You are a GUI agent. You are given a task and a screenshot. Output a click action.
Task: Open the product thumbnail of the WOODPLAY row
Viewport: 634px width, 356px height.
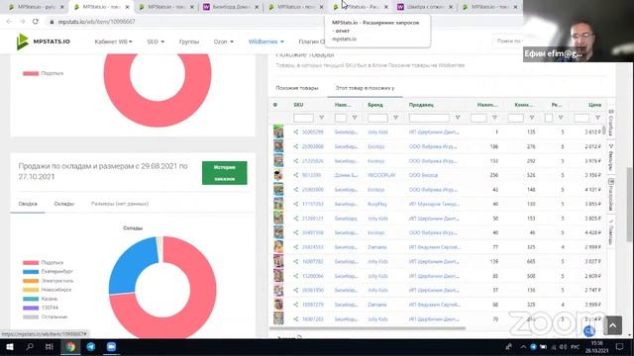point(278,175)
